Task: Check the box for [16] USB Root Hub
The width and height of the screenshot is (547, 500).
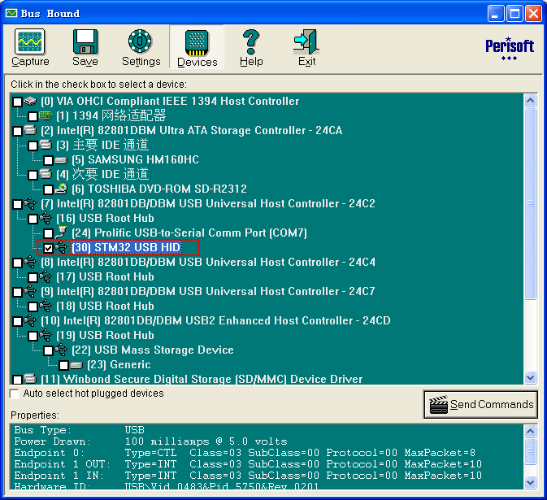Action: pos(33,219)
